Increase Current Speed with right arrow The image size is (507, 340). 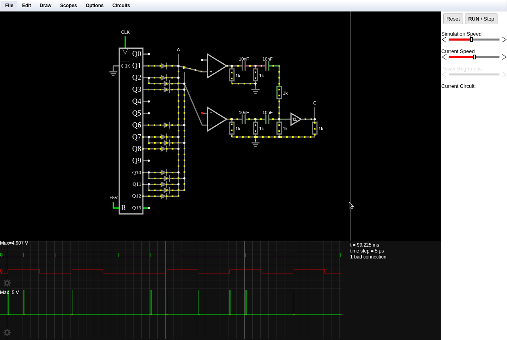click(504, 57)
